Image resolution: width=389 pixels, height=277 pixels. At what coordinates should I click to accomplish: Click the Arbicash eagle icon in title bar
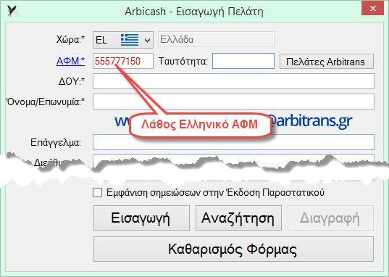[12, 11]
